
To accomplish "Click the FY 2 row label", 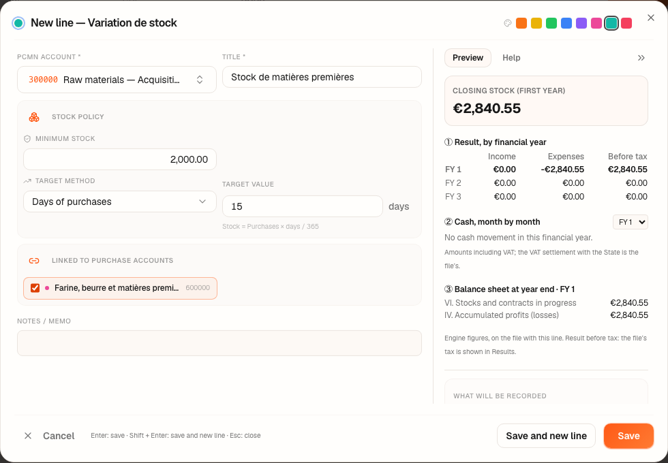I will pos(453,183).
